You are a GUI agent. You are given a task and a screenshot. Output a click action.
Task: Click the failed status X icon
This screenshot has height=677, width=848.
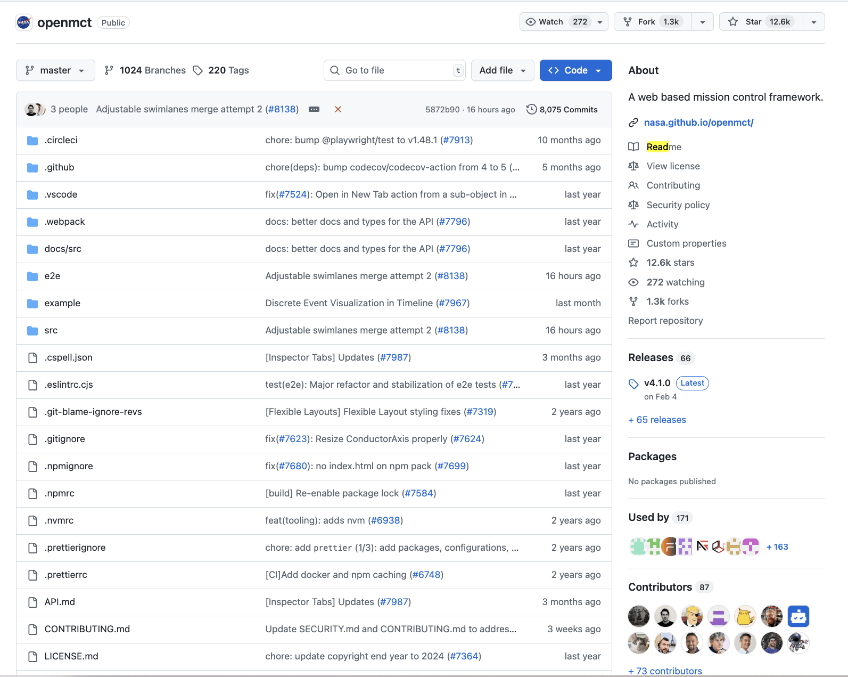(337, 109)
